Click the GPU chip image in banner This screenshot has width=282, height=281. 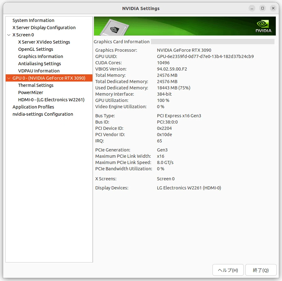[114, 27]
